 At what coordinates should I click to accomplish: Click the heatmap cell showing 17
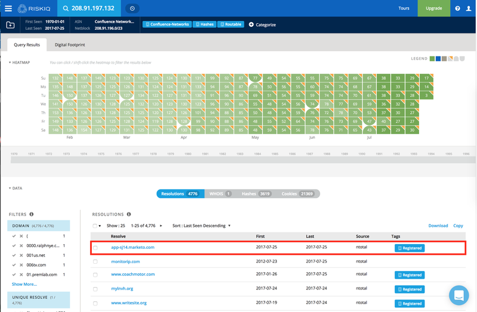[x=426, y=78]
